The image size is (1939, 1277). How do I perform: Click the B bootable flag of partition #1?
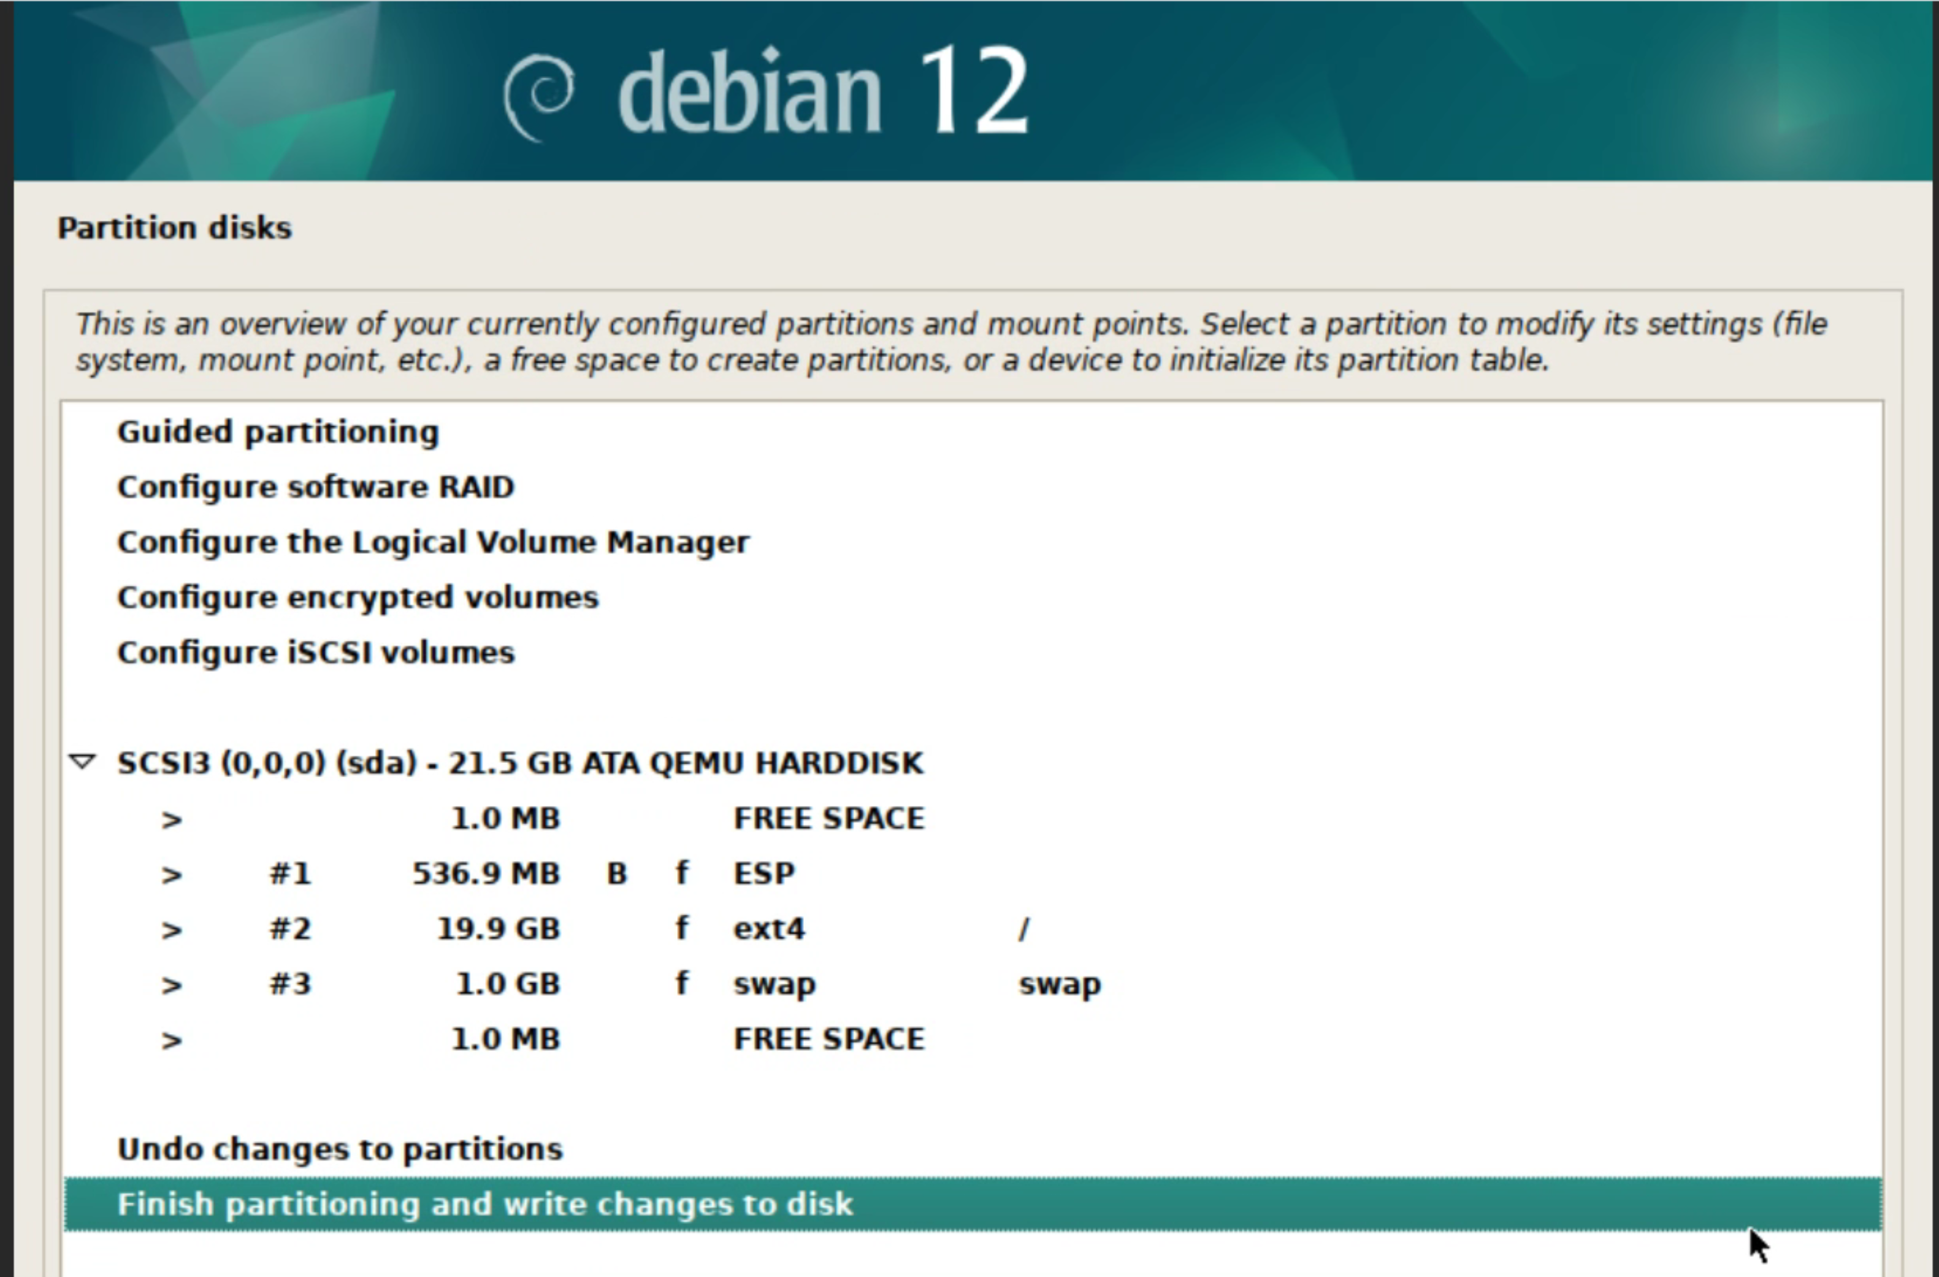click(x=617, y=873)
